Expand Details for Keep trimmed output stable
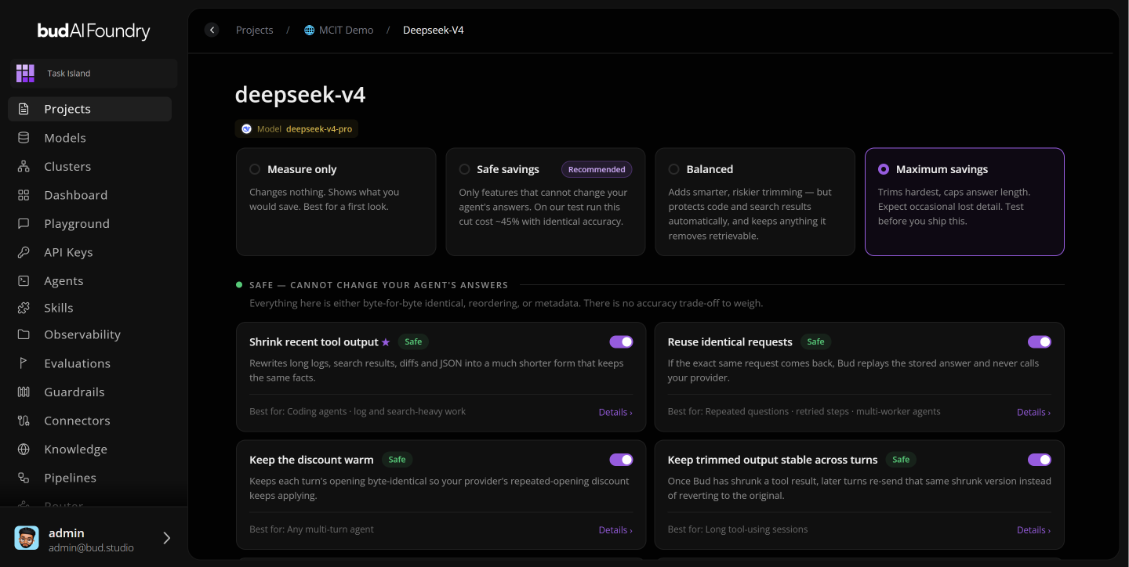The height and width of the screenshot is (567, 1129). [1034, 530]
